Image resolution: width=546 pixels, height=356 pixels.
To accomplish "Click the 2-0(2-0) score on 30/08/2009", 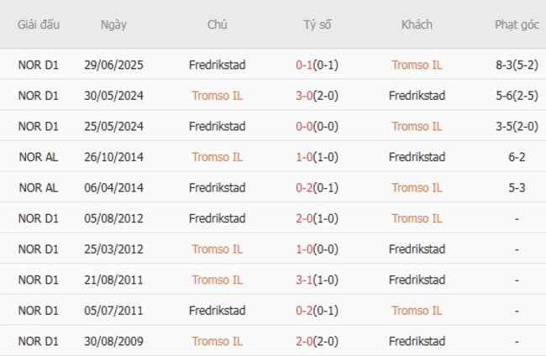I will 318,341.
